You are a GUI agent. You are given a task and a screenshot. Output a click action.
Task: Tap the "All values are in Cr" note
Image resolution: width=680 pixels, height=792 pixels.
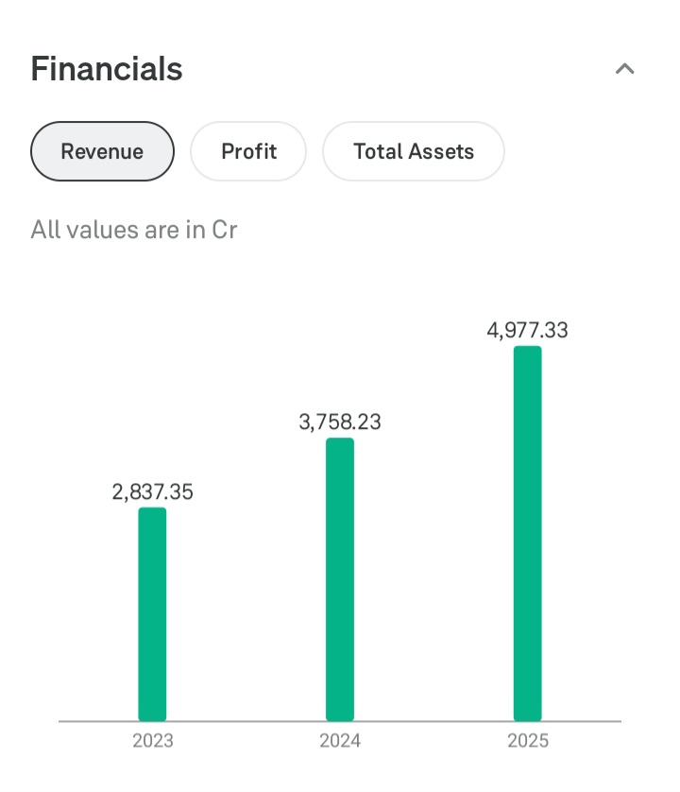pyautogui.click(x=134, y=230)
